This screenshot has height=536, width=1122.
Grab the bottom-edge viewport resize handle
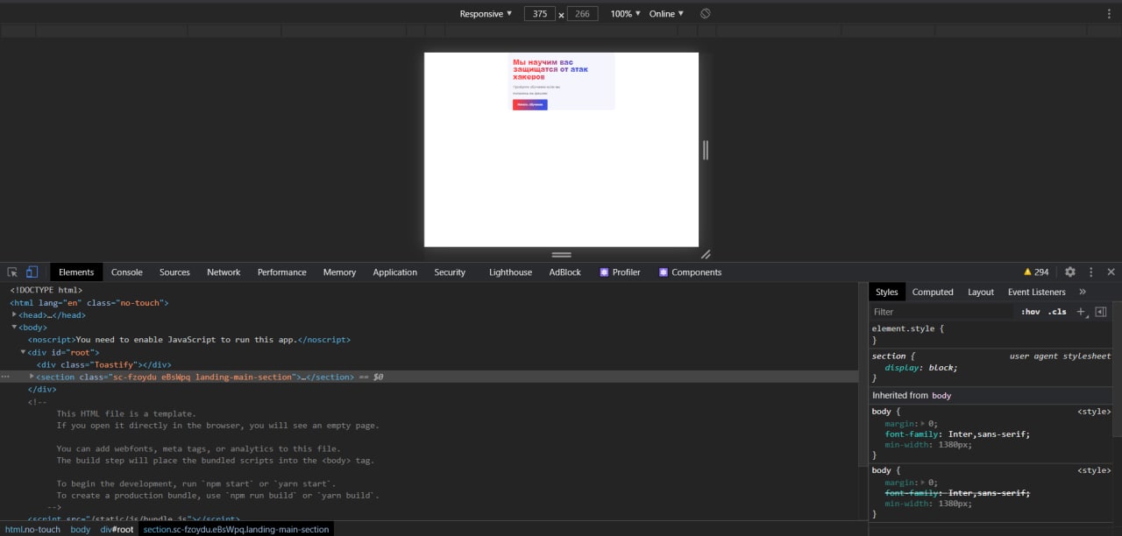(562, 254)
